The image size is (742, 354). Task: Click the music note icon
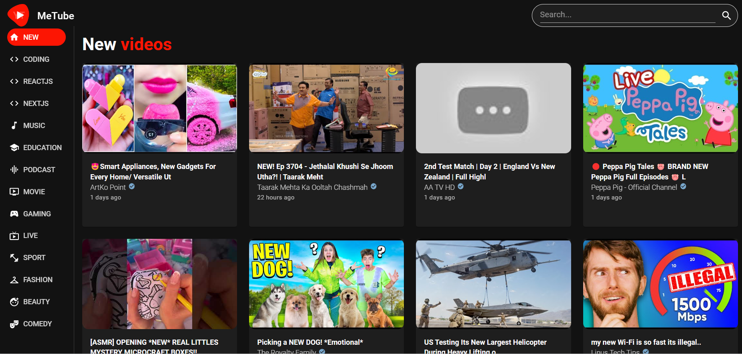[x=14, y=126]
